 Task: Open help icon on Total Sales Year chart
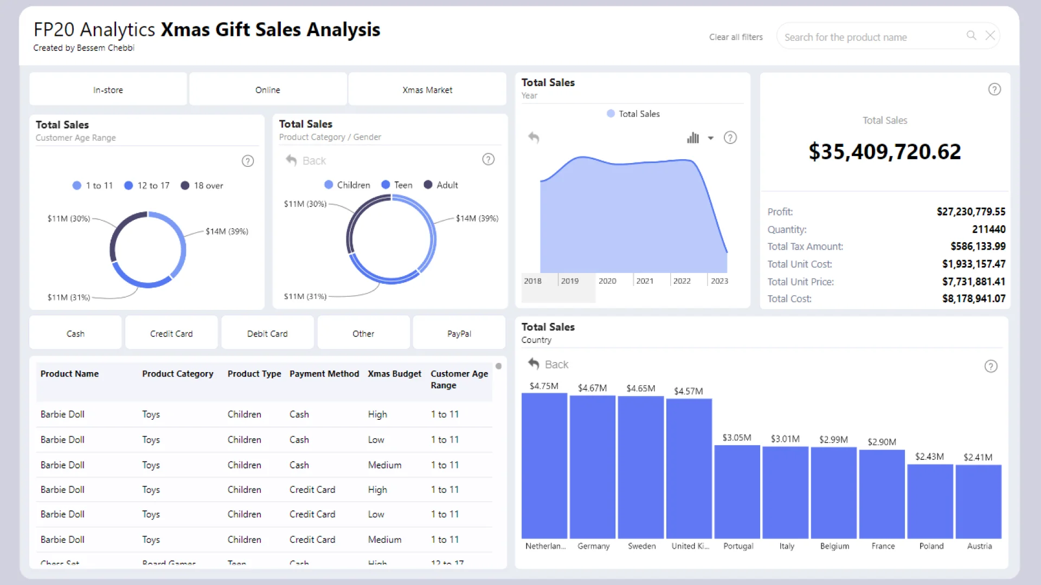click(730, 138)
